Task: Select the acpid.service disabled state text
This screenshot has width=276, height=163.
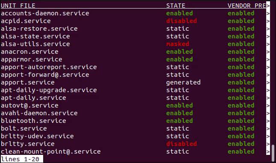Action: (182, 21)
